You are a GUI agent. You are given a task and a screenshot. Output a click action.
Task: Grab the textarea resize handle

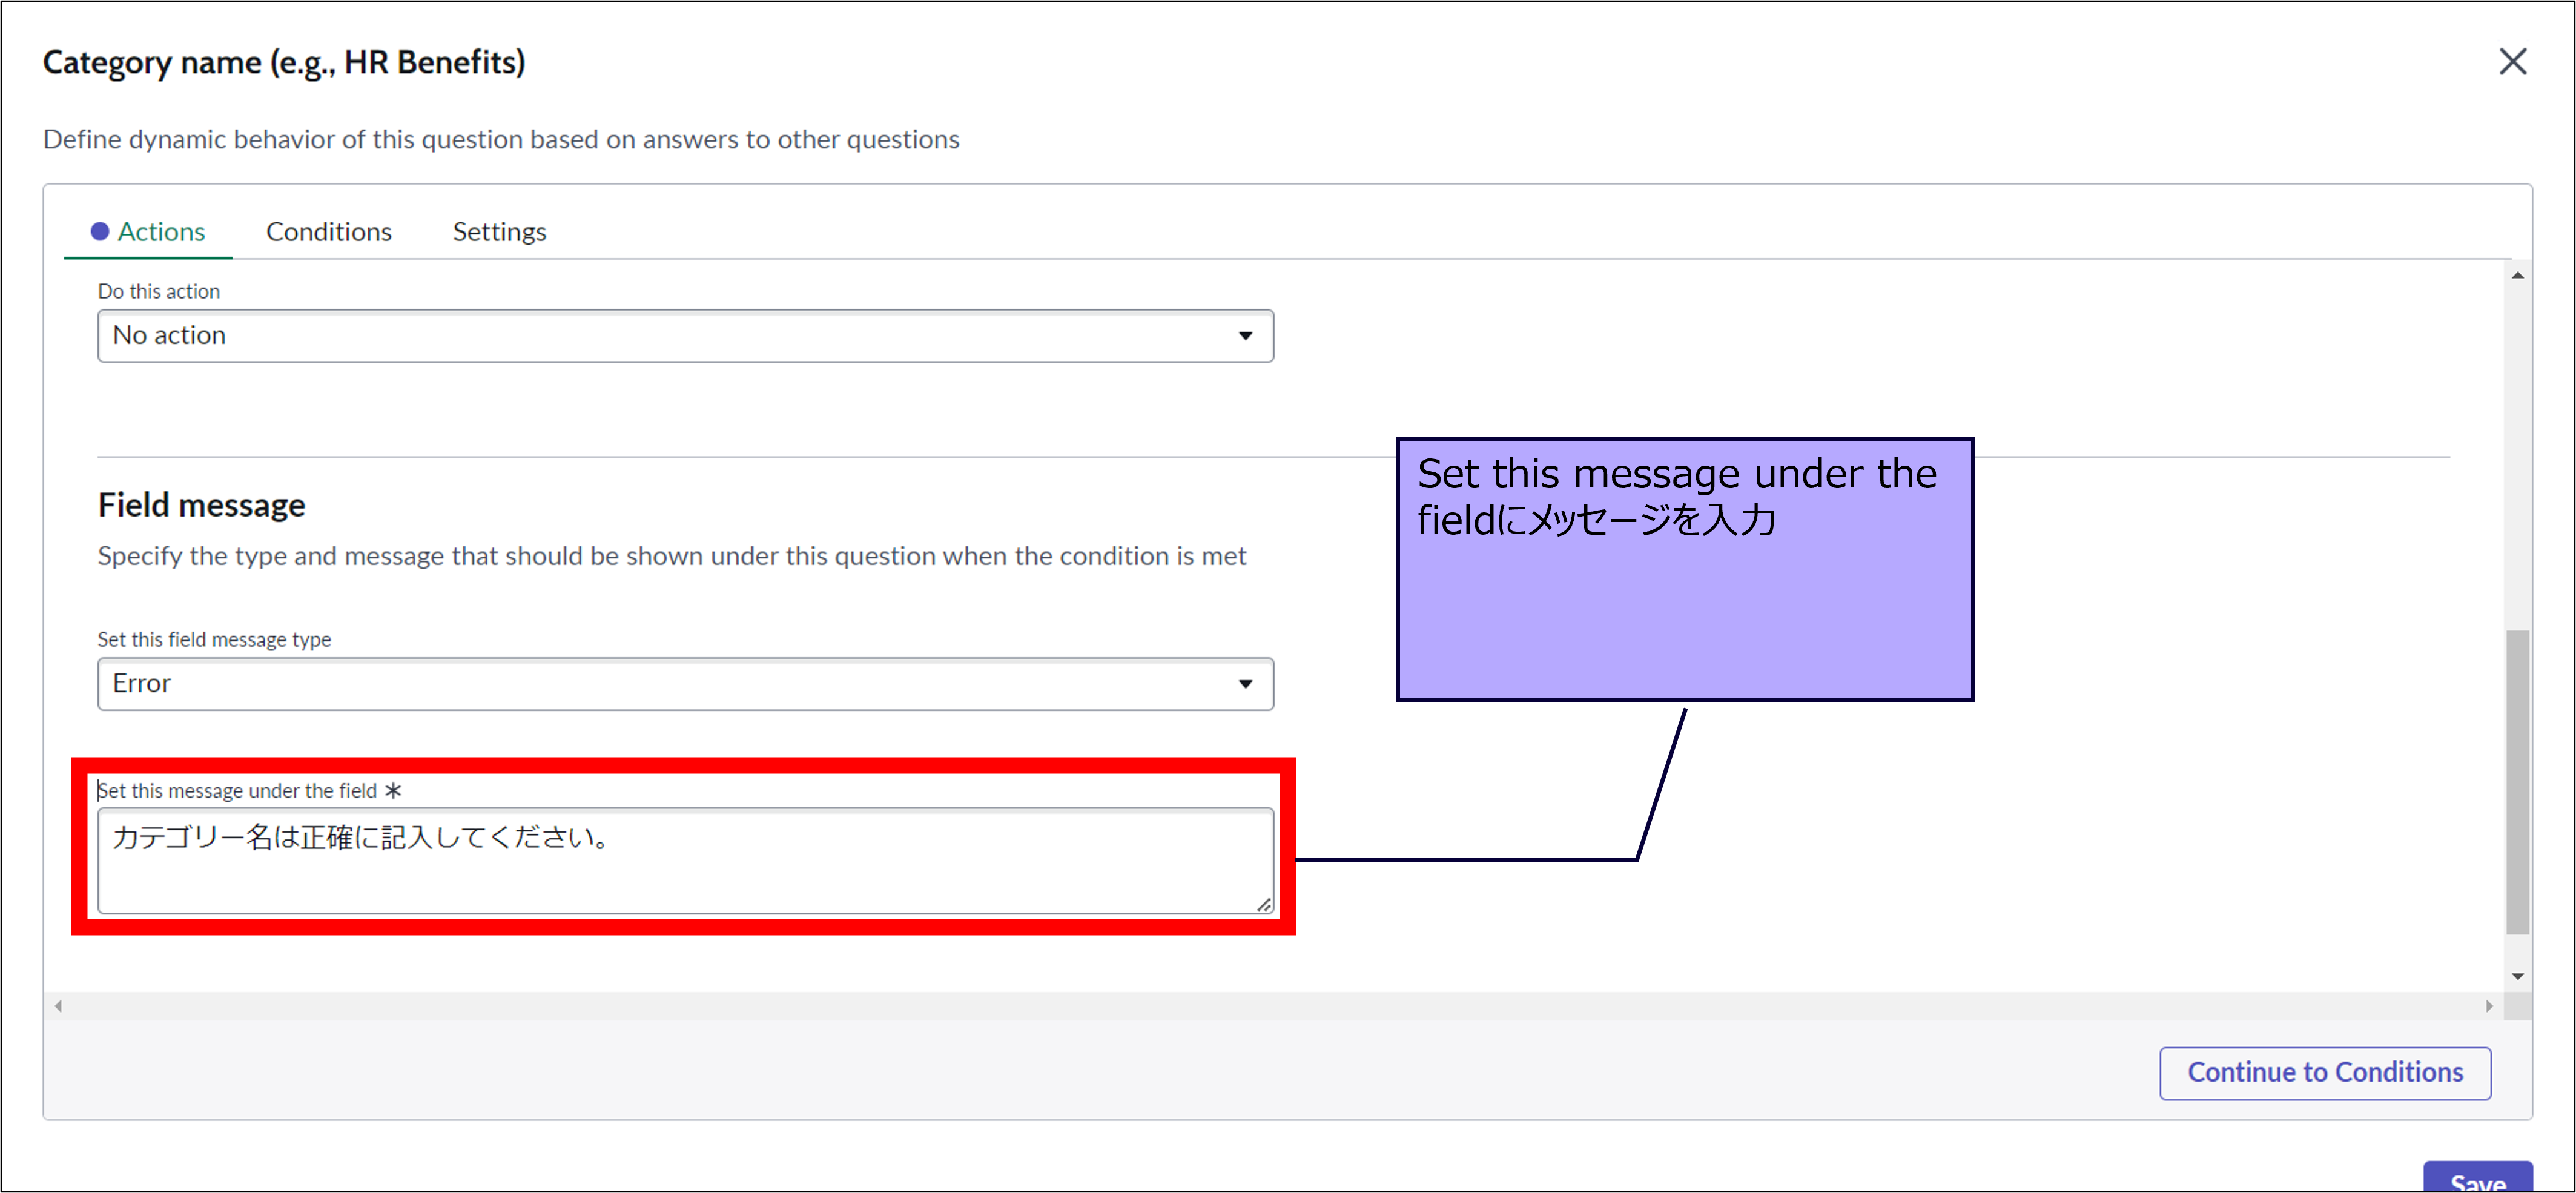coord(1264,905)
